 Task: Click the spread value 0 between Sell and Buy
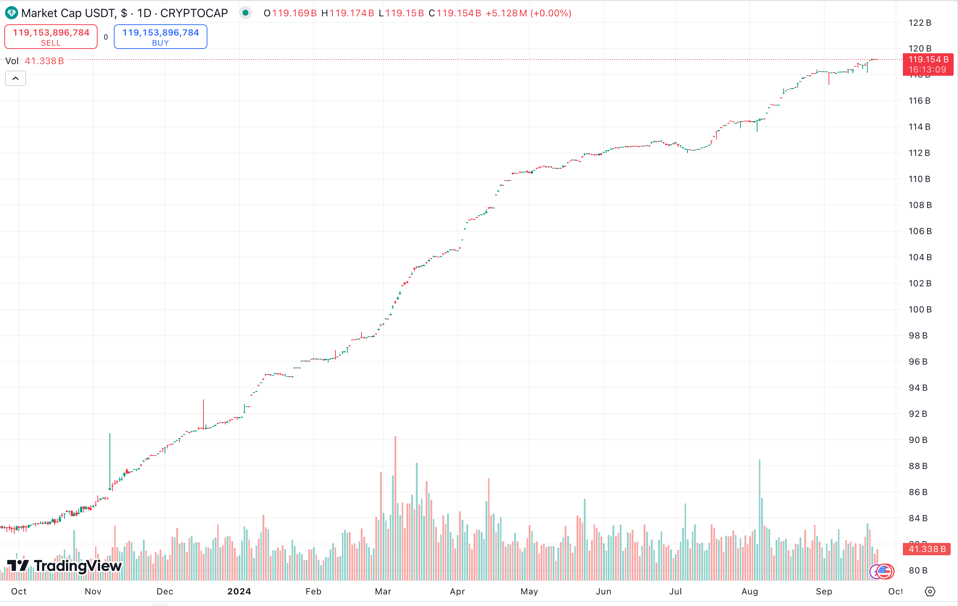point(106,37)
